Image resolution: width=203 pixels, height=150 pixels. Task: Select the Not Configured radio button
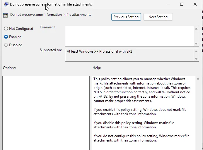point(6,29)
